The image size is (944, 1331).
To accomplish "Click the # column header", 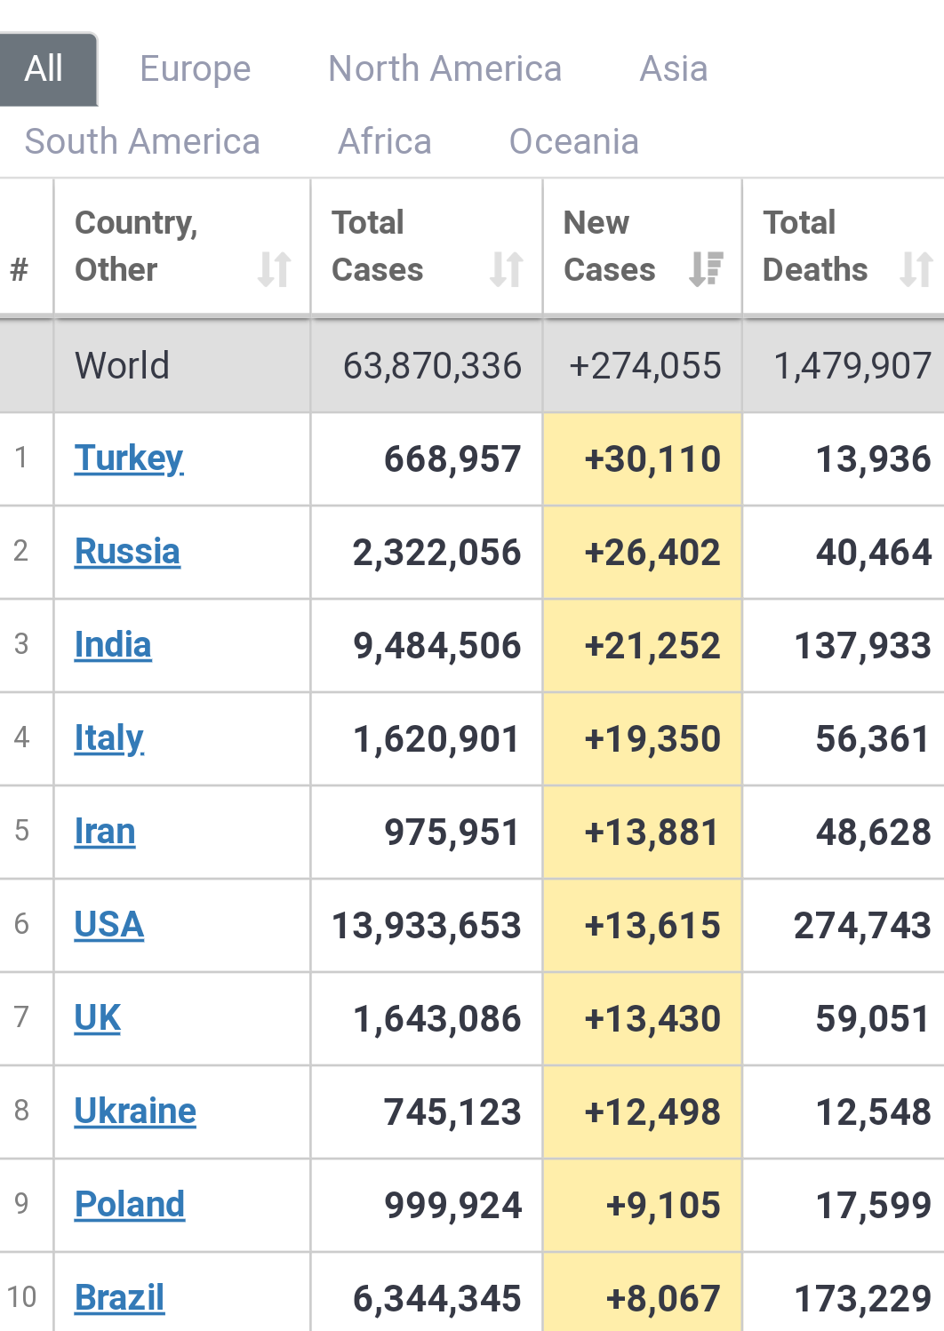I will click(20, 269).
